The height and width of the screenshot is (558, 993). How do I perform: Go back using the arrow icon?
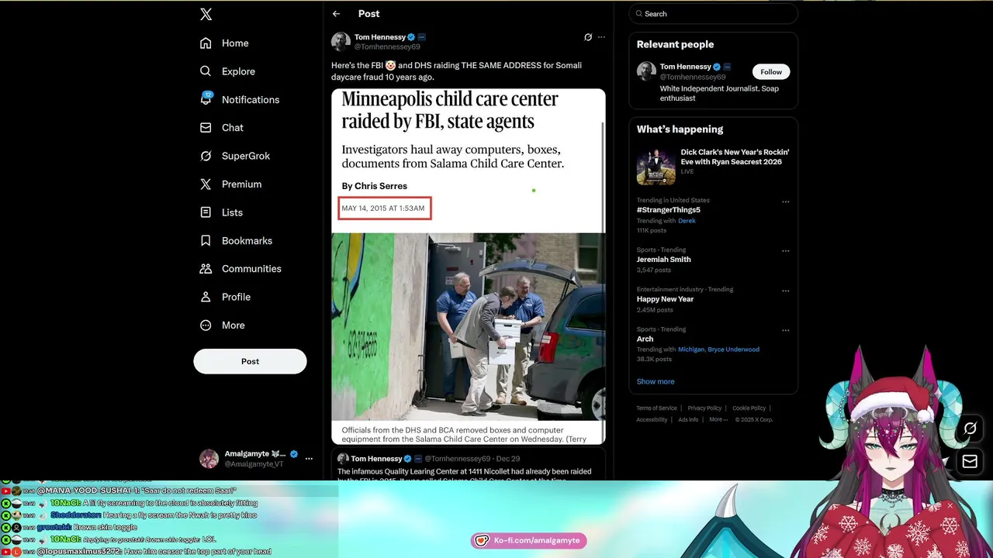point(336,14)
